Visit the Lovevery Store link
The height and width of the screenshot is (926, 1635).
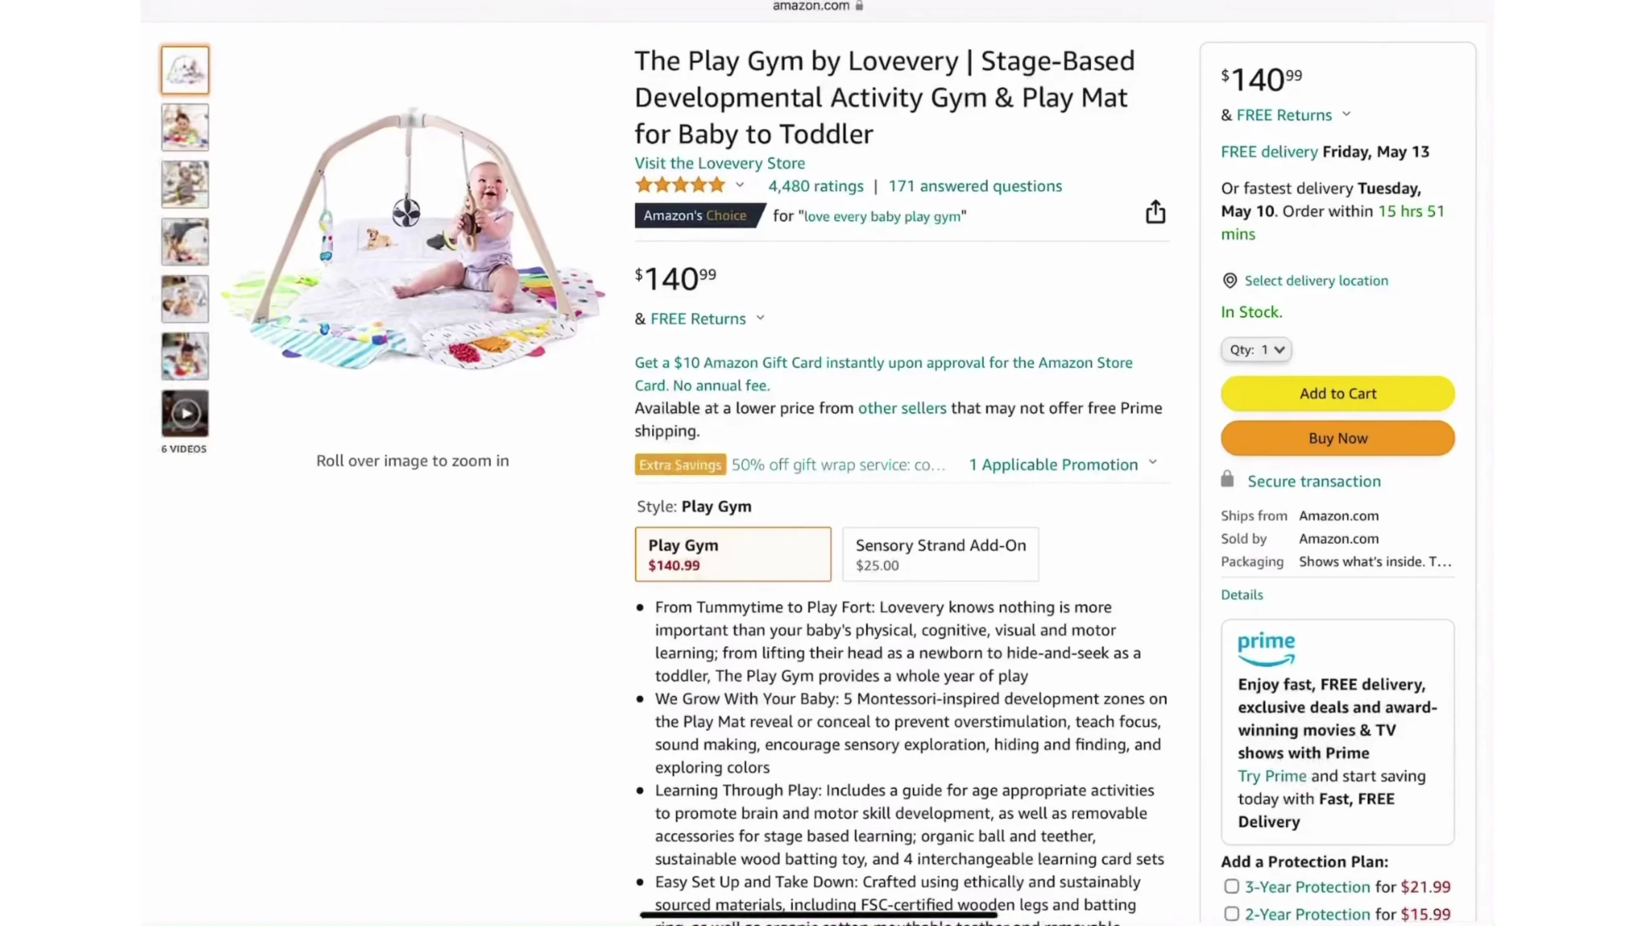tap(720, 164)
